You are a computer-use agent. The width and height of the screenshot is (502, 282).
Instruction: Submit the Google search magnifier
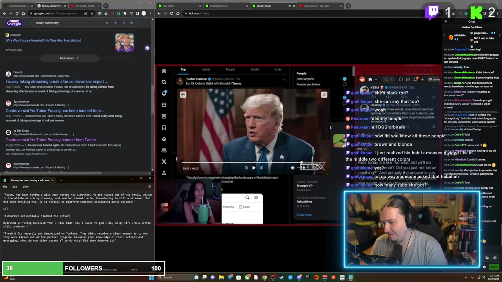(x=132, y=23)
